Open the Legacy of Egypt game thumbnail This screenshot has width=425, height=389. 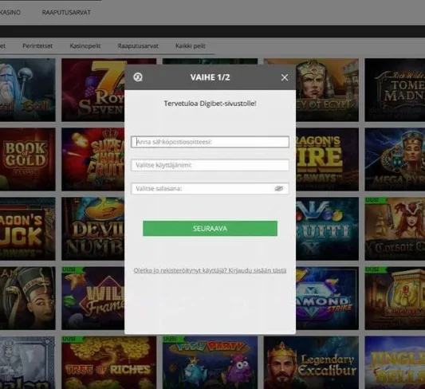327,90
